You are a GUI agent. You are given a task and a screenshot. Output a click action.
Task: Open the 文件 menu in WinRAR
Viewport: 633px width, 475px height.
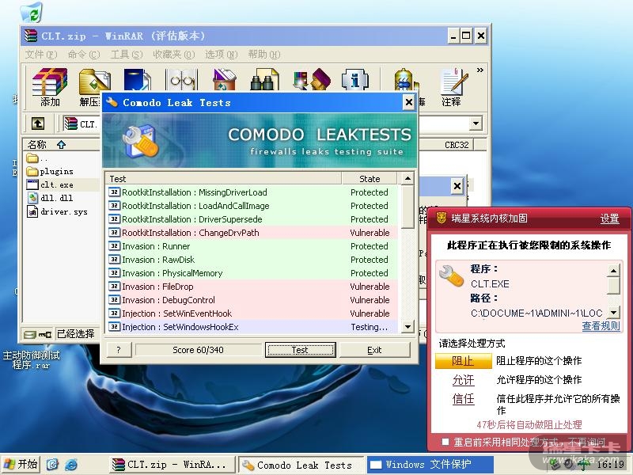[x=41, y=55]
